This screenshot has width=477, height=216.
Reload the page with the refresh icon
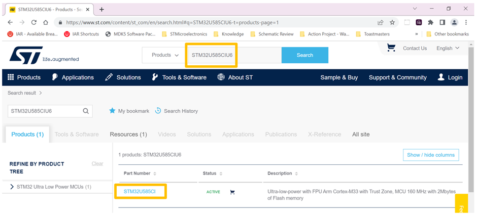pos(34,22)
